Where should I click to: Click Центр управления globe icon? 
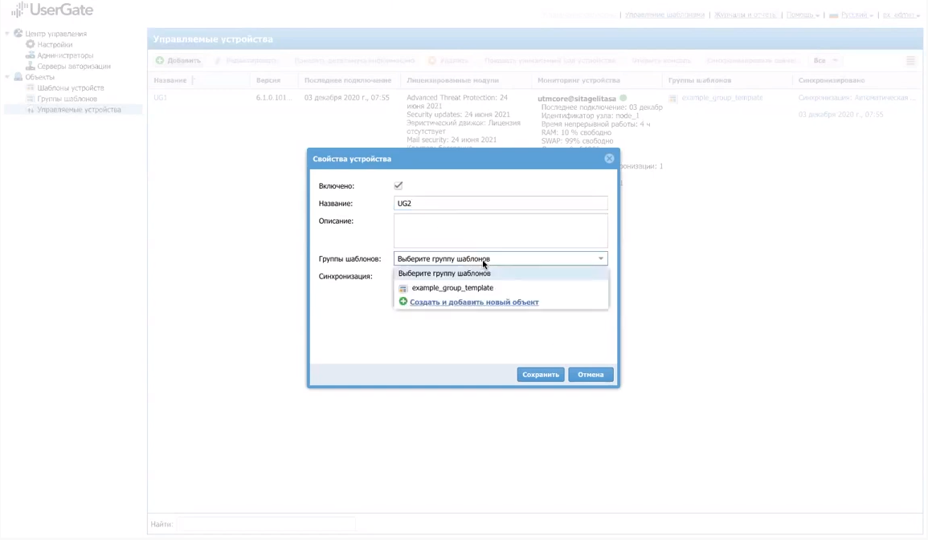click(x=18, y=34)
